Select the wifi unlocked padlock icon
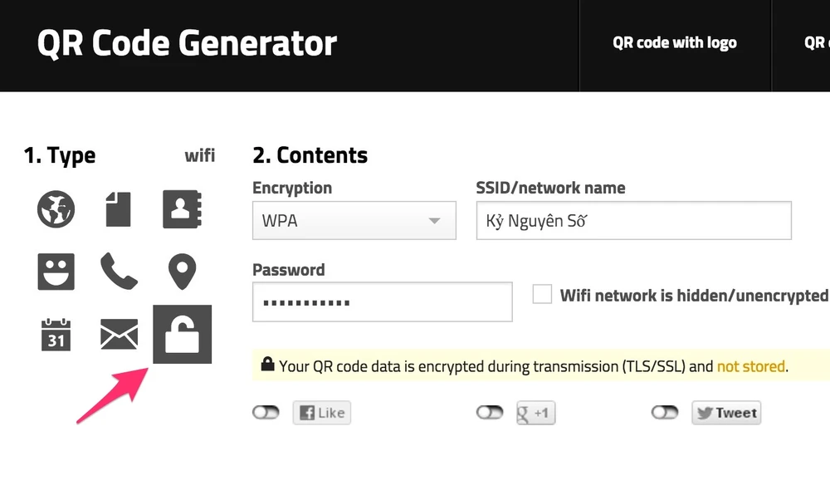The width and height of the screenshot is (830, 485). tap(182, 334)
